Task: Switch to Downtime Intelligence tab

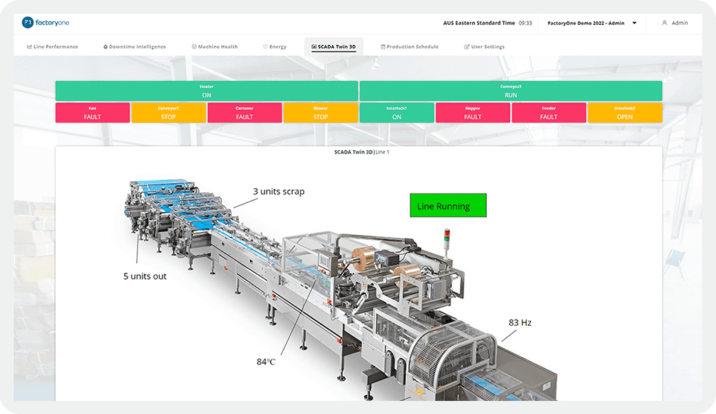Action: tap(135, 47)
